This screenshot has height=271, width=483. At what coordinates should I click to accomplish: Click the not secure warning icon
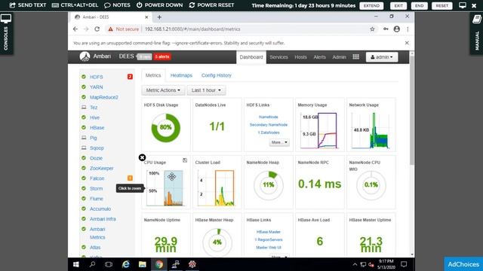110,29
